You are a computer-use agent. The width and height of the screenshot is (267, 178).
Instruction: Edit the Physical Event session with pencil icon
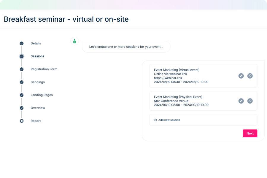[x=241, y=101]
